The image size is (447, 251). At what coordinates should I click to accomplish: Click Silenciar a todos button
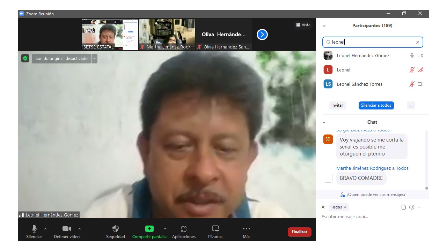[x=376, y=105]
